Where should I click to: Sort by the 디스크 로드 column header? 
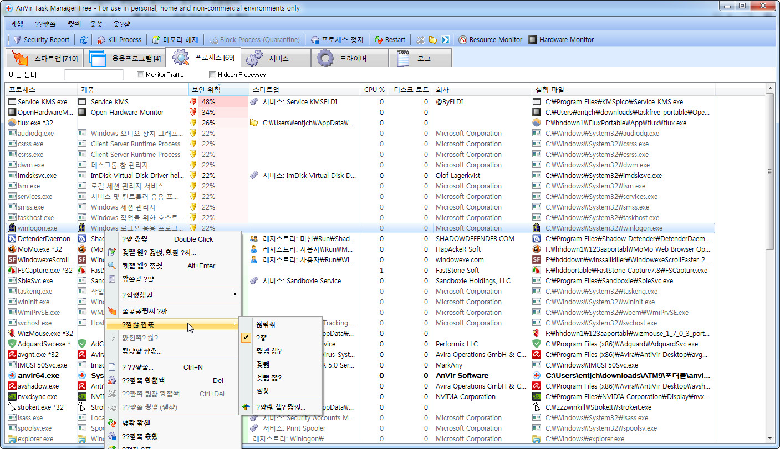(411, 89)
